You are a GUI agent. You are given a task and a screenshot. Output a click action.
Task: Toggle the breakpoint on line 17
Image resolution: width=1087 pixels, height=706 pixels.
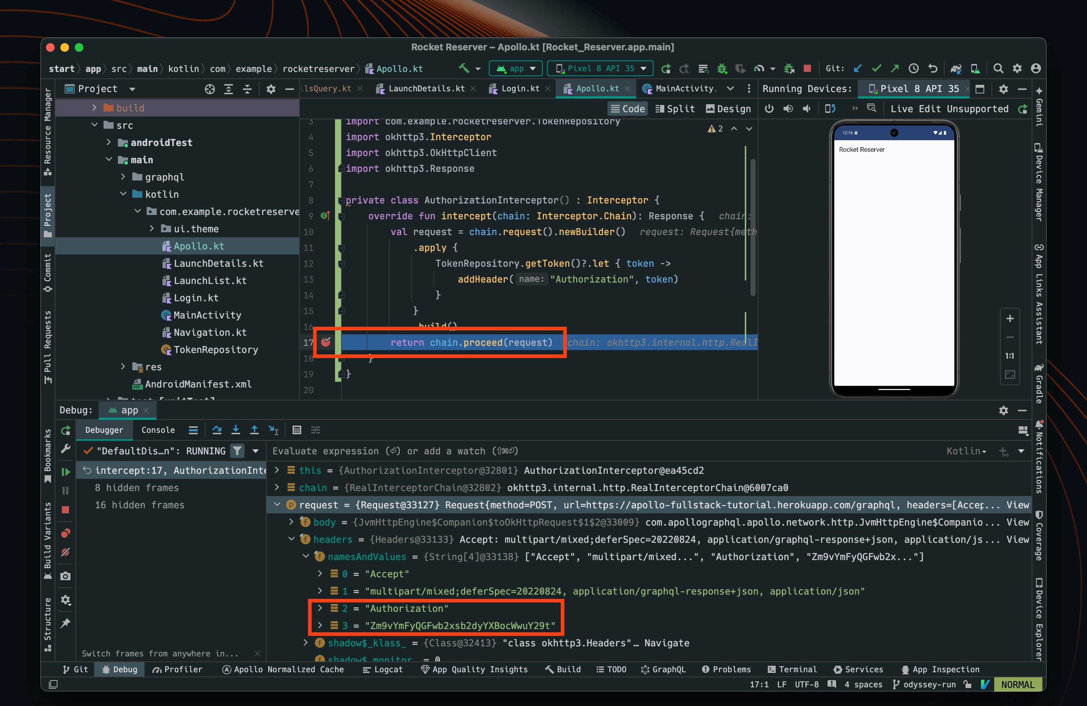tap(326, 343)
